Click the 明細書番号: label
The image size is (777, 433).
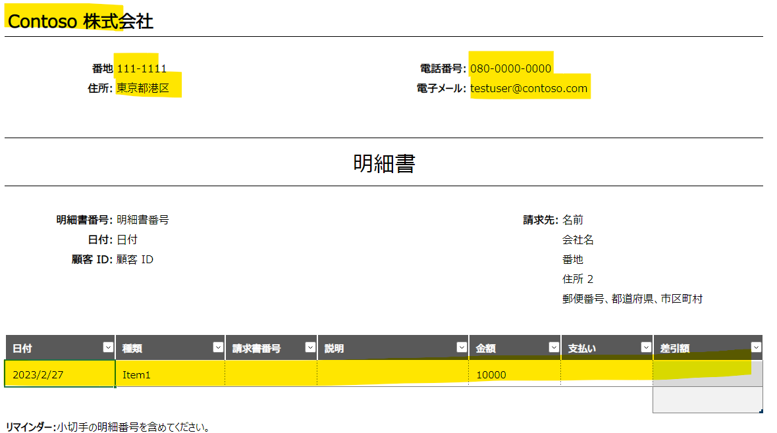84,220
